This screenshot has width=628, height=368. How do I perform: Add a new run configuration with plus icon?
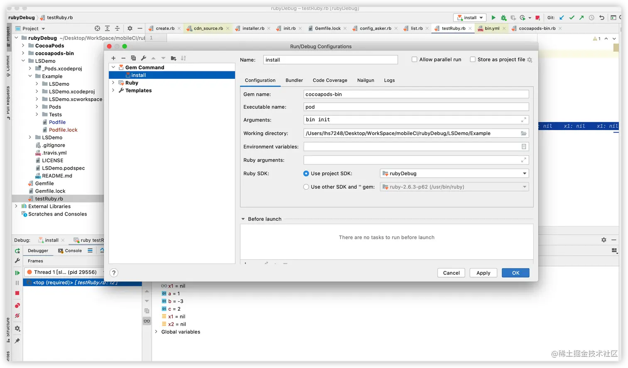pyautogui.click(x=113, y=58)
